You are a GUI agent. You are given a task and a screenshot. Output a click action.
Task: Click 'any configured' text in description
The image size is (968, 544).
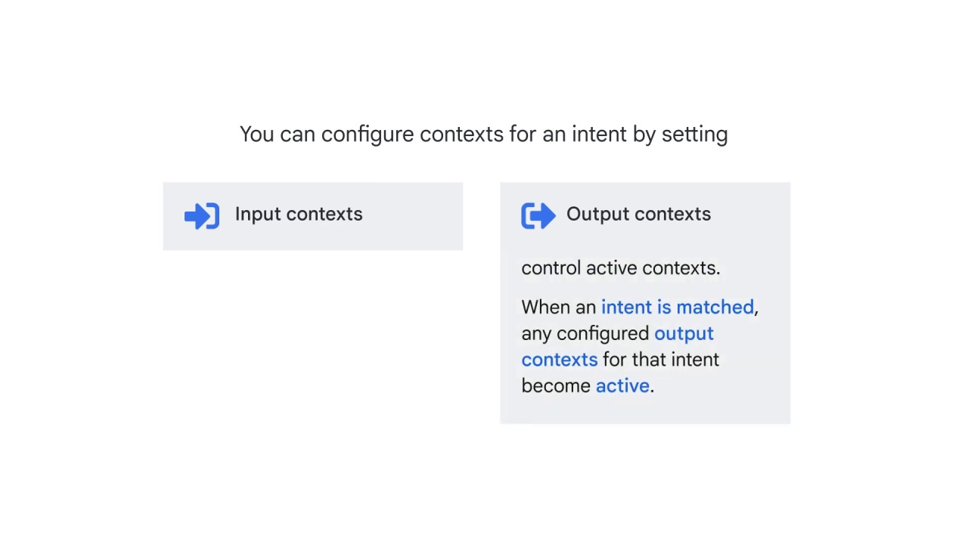pos(585,334)
